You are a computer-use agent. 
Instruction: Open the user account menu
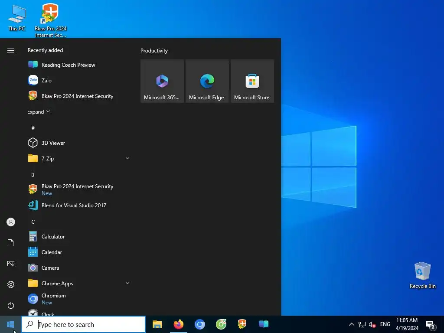(11, 222)
